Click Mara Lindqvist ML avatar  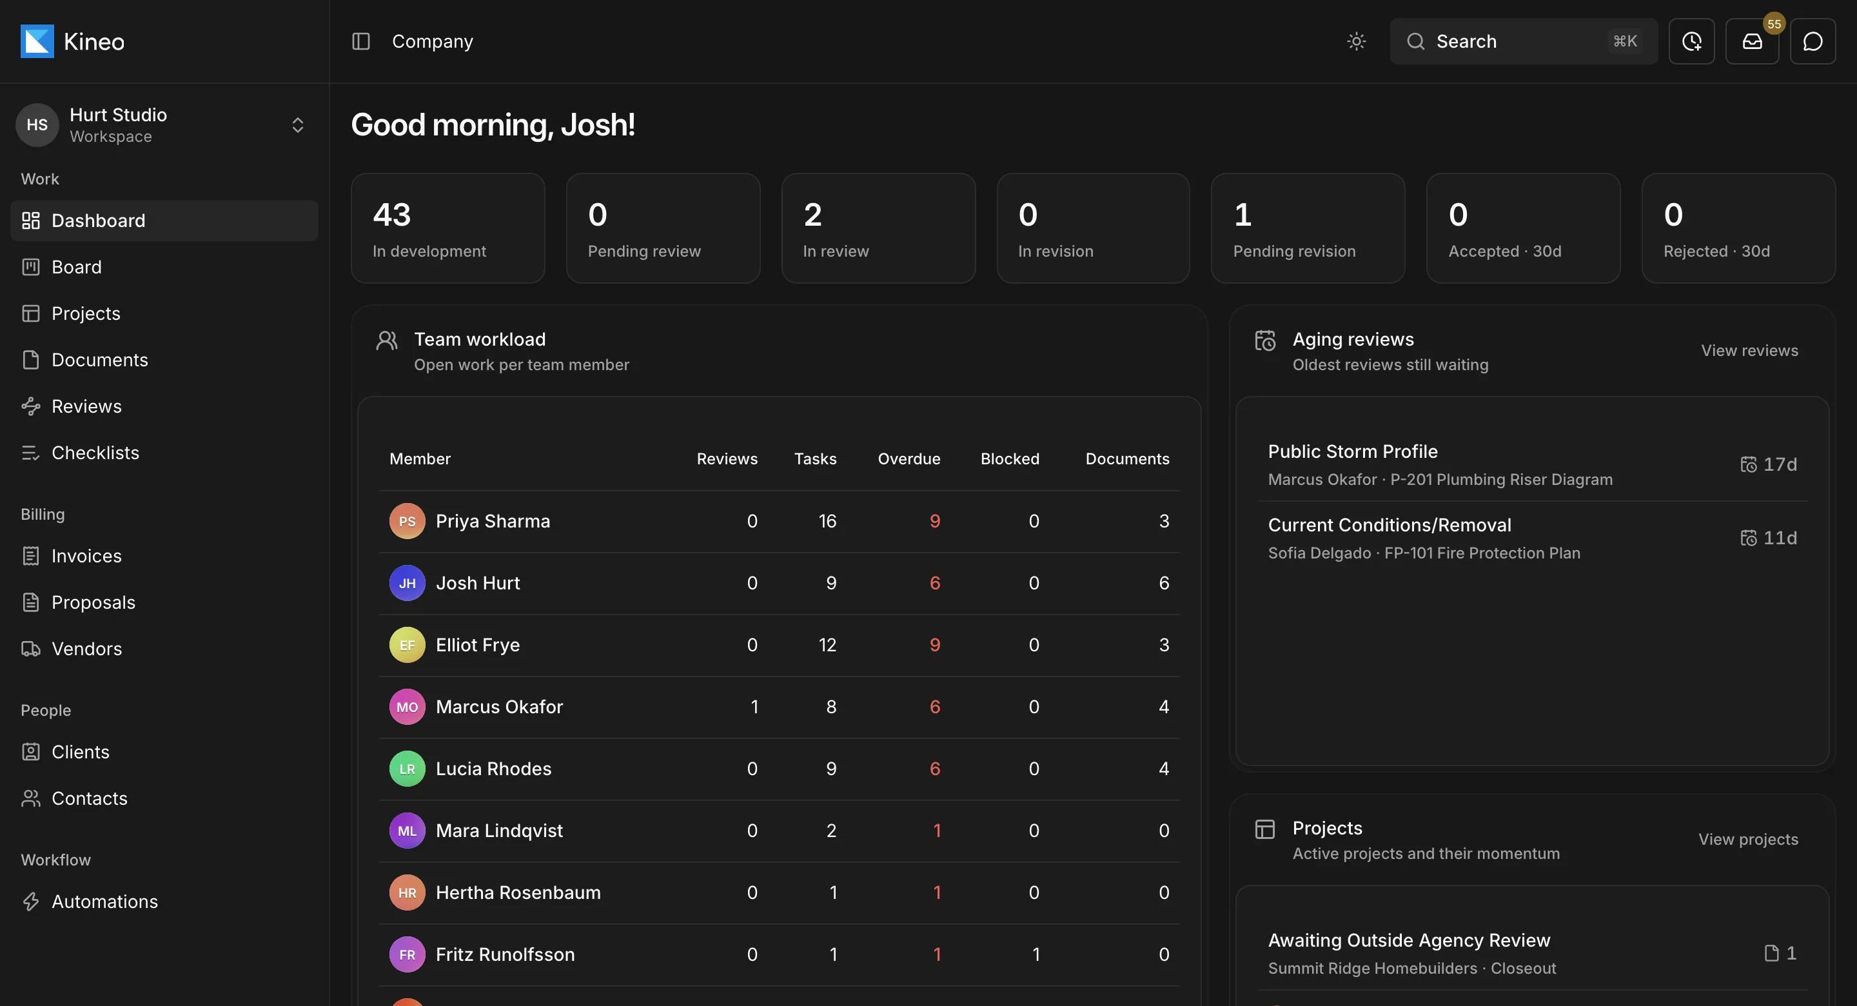click(x=408, y=831)
